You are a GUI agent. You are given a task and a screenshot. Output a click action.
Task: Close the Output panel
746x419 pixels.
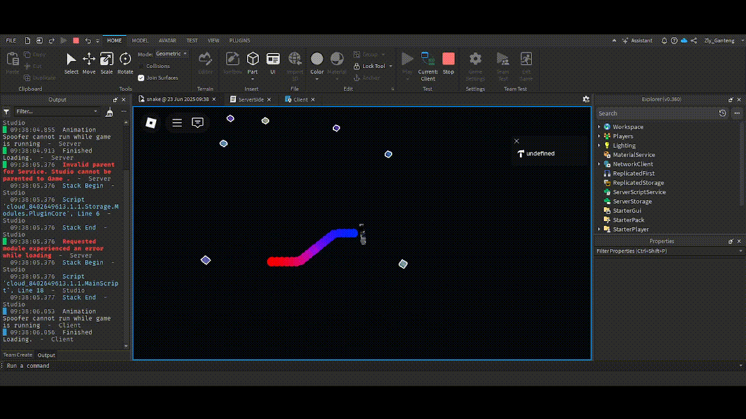pyautogui.click(x=124, y=100)
